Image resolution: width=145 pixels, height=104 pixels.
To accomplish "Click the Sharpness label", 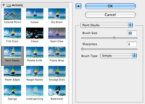I will [x=90, y=44].
